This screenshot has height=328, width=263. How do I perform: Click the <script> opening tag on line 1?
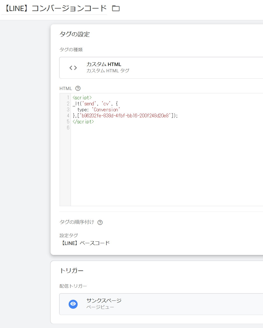click(82, 98)
